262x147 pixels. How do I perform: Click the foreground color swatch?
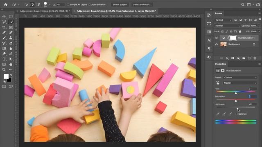click(6, 76)
